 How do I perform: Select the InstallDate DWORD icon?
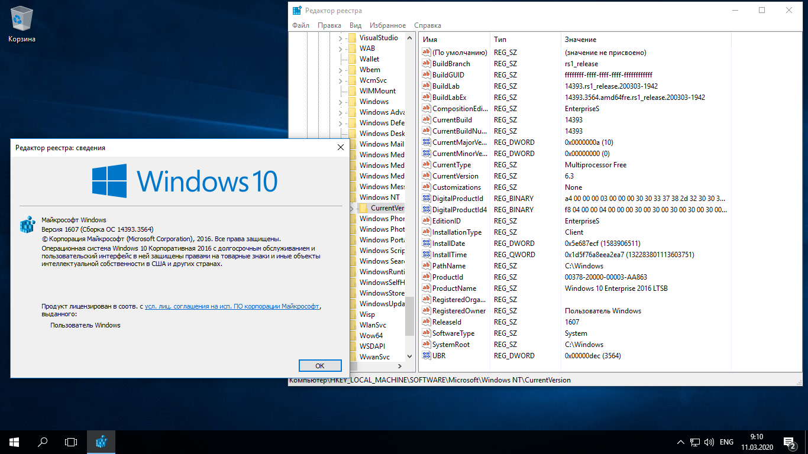[x=426, y=243]
